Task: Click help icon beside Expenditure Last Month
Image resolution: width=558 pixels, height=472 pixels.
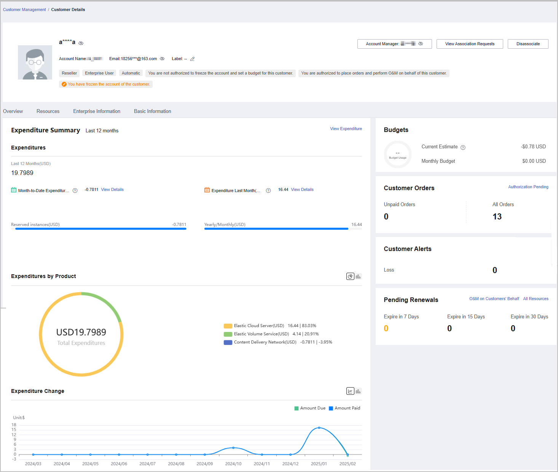Action: 268,191
